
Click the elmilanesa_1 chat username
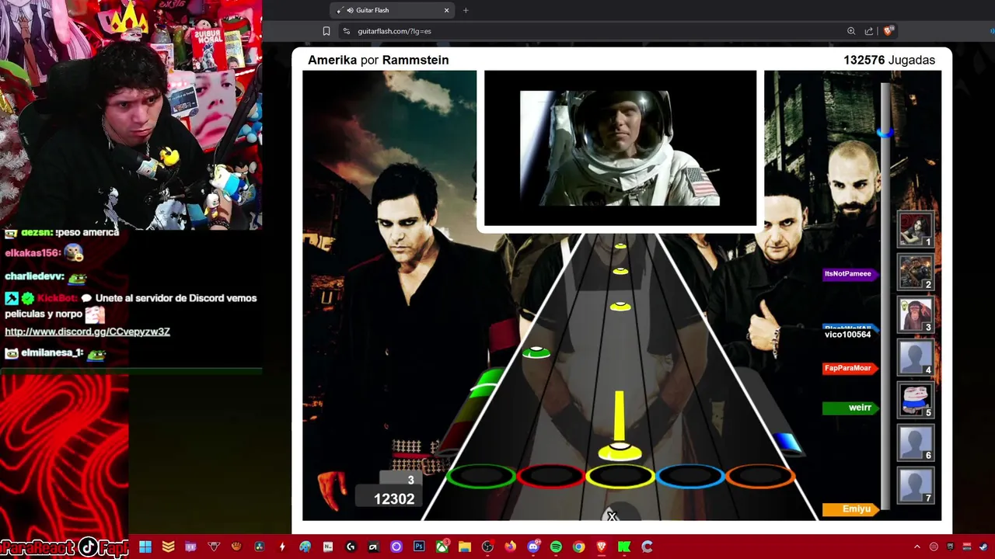tap(51, 352)
